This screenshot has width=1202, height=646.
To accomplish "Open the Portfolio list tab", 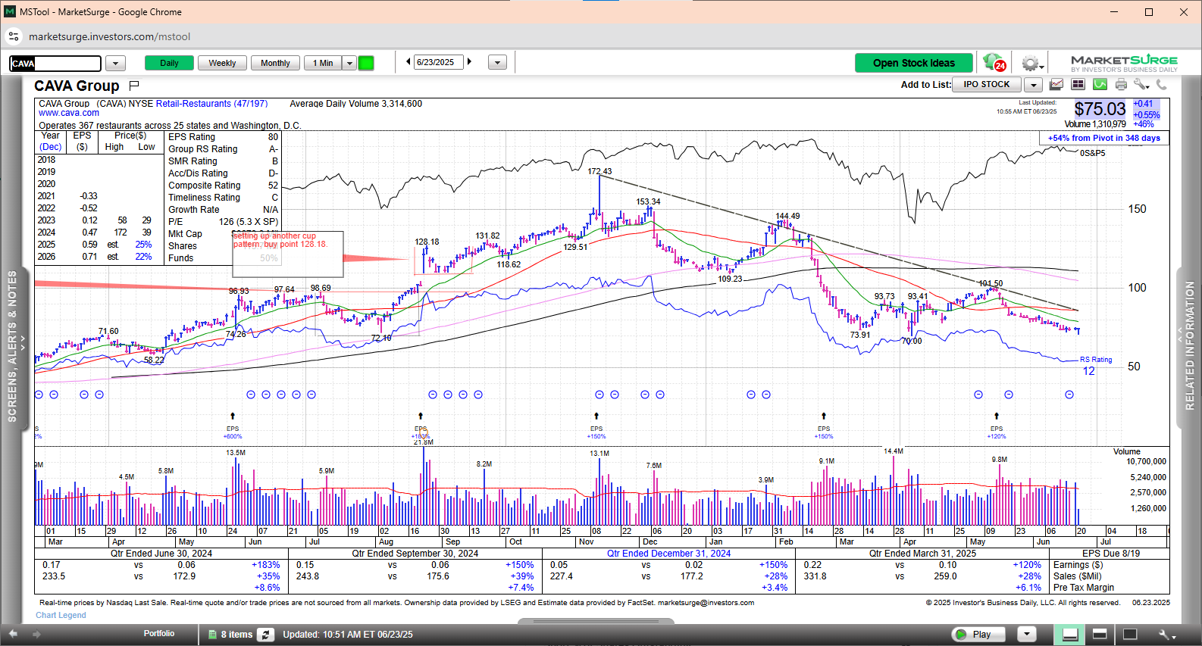I will pyautogui.click(x=159, y=634).
